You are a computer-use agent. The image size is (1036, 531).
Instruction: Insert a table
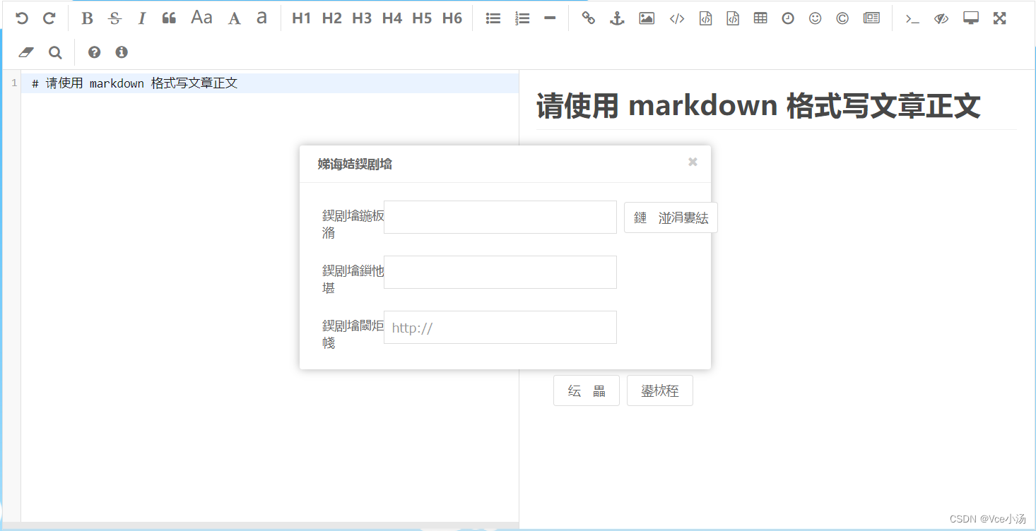760,18
